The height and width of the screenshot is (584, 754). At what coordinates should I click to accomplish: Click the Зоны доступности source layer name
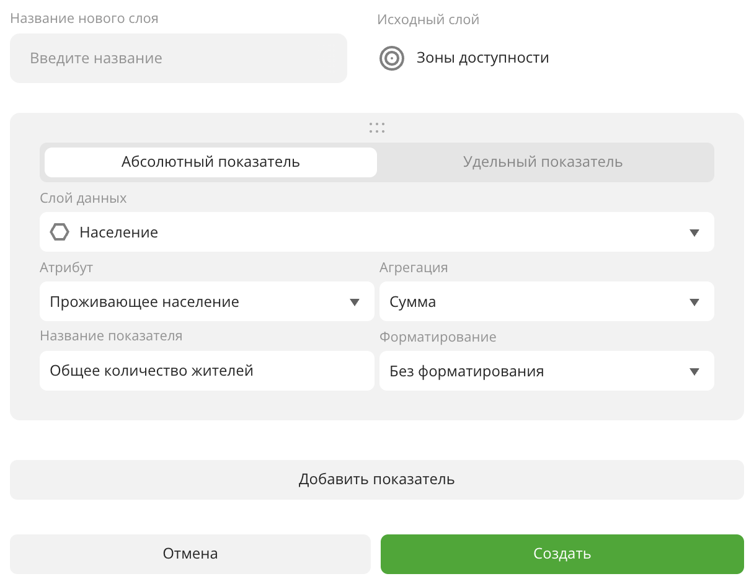click(482, 58)
